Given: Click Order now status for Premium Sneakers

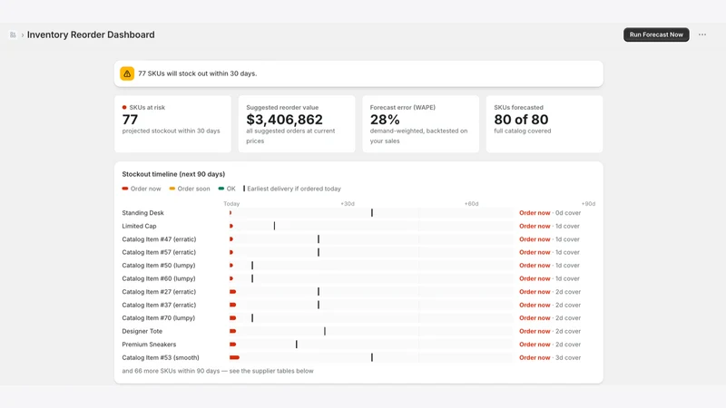Looking at the screenshot, I should (x=535, y=345).
